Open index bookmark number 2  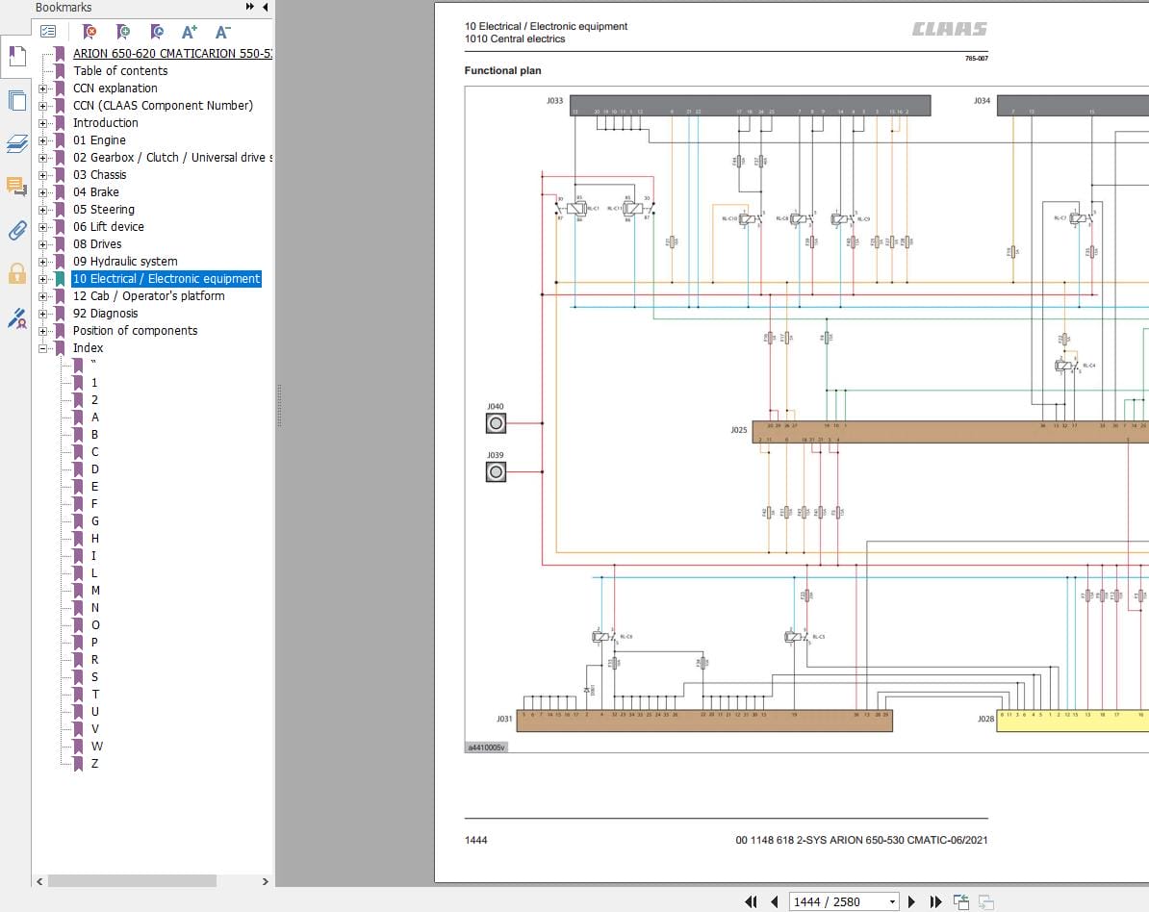(94, 400)
